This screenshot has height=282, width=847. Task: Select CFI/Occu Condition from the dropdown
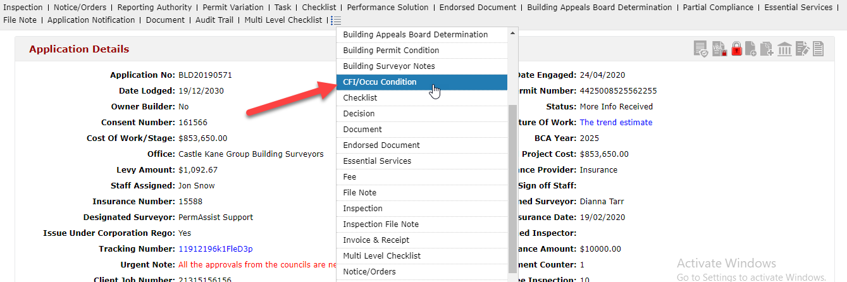(x=422, y=82)
